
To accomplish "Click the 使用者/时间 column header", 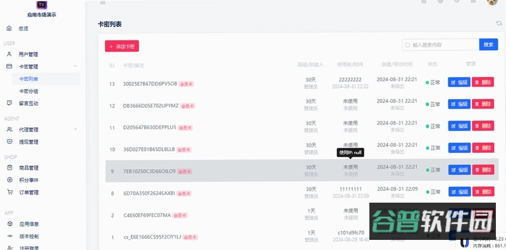I will pos(350,64).
